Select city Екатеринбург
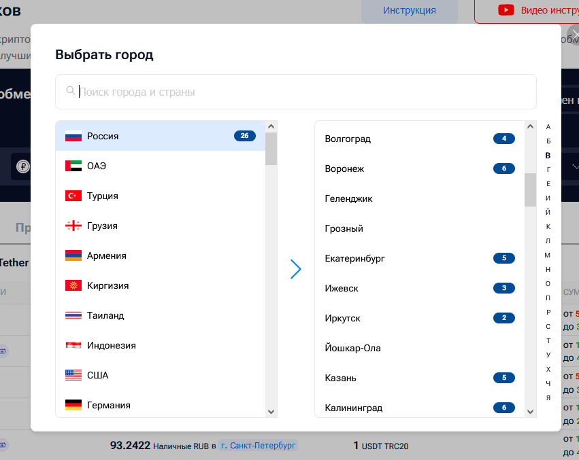This screenshot has height=460, width=579. pos(420,258)
